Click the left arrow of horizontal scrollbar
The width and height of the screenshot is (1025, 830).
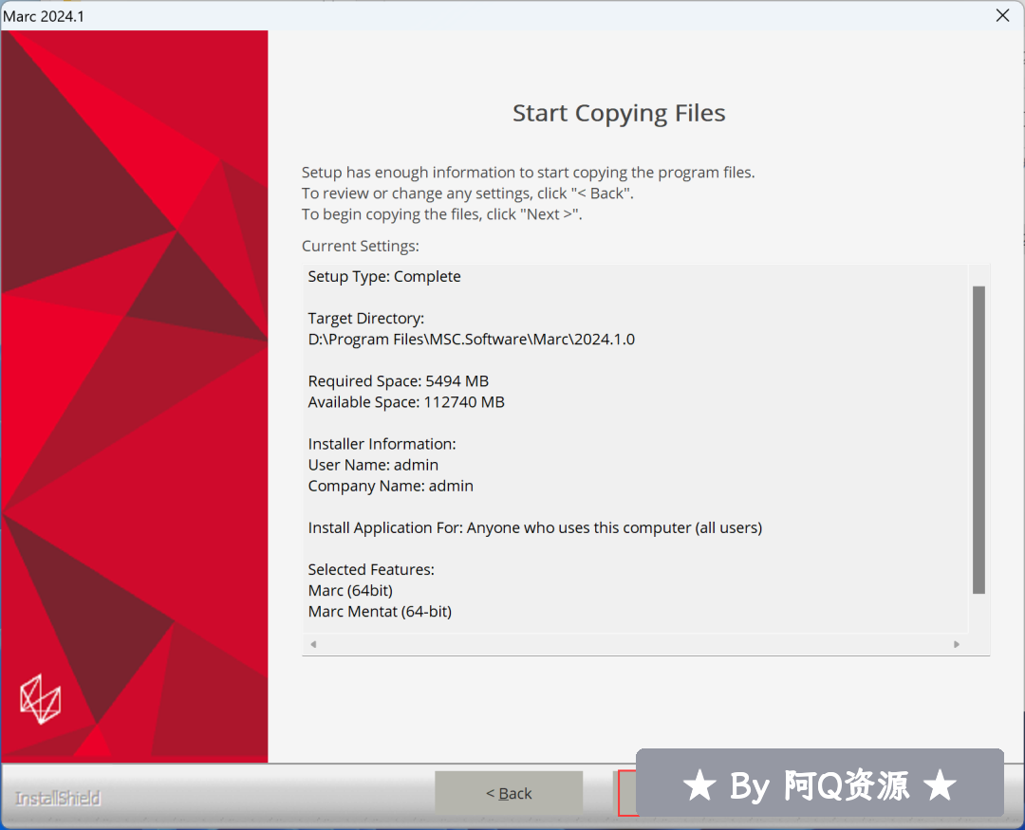[x=313, y=644]
